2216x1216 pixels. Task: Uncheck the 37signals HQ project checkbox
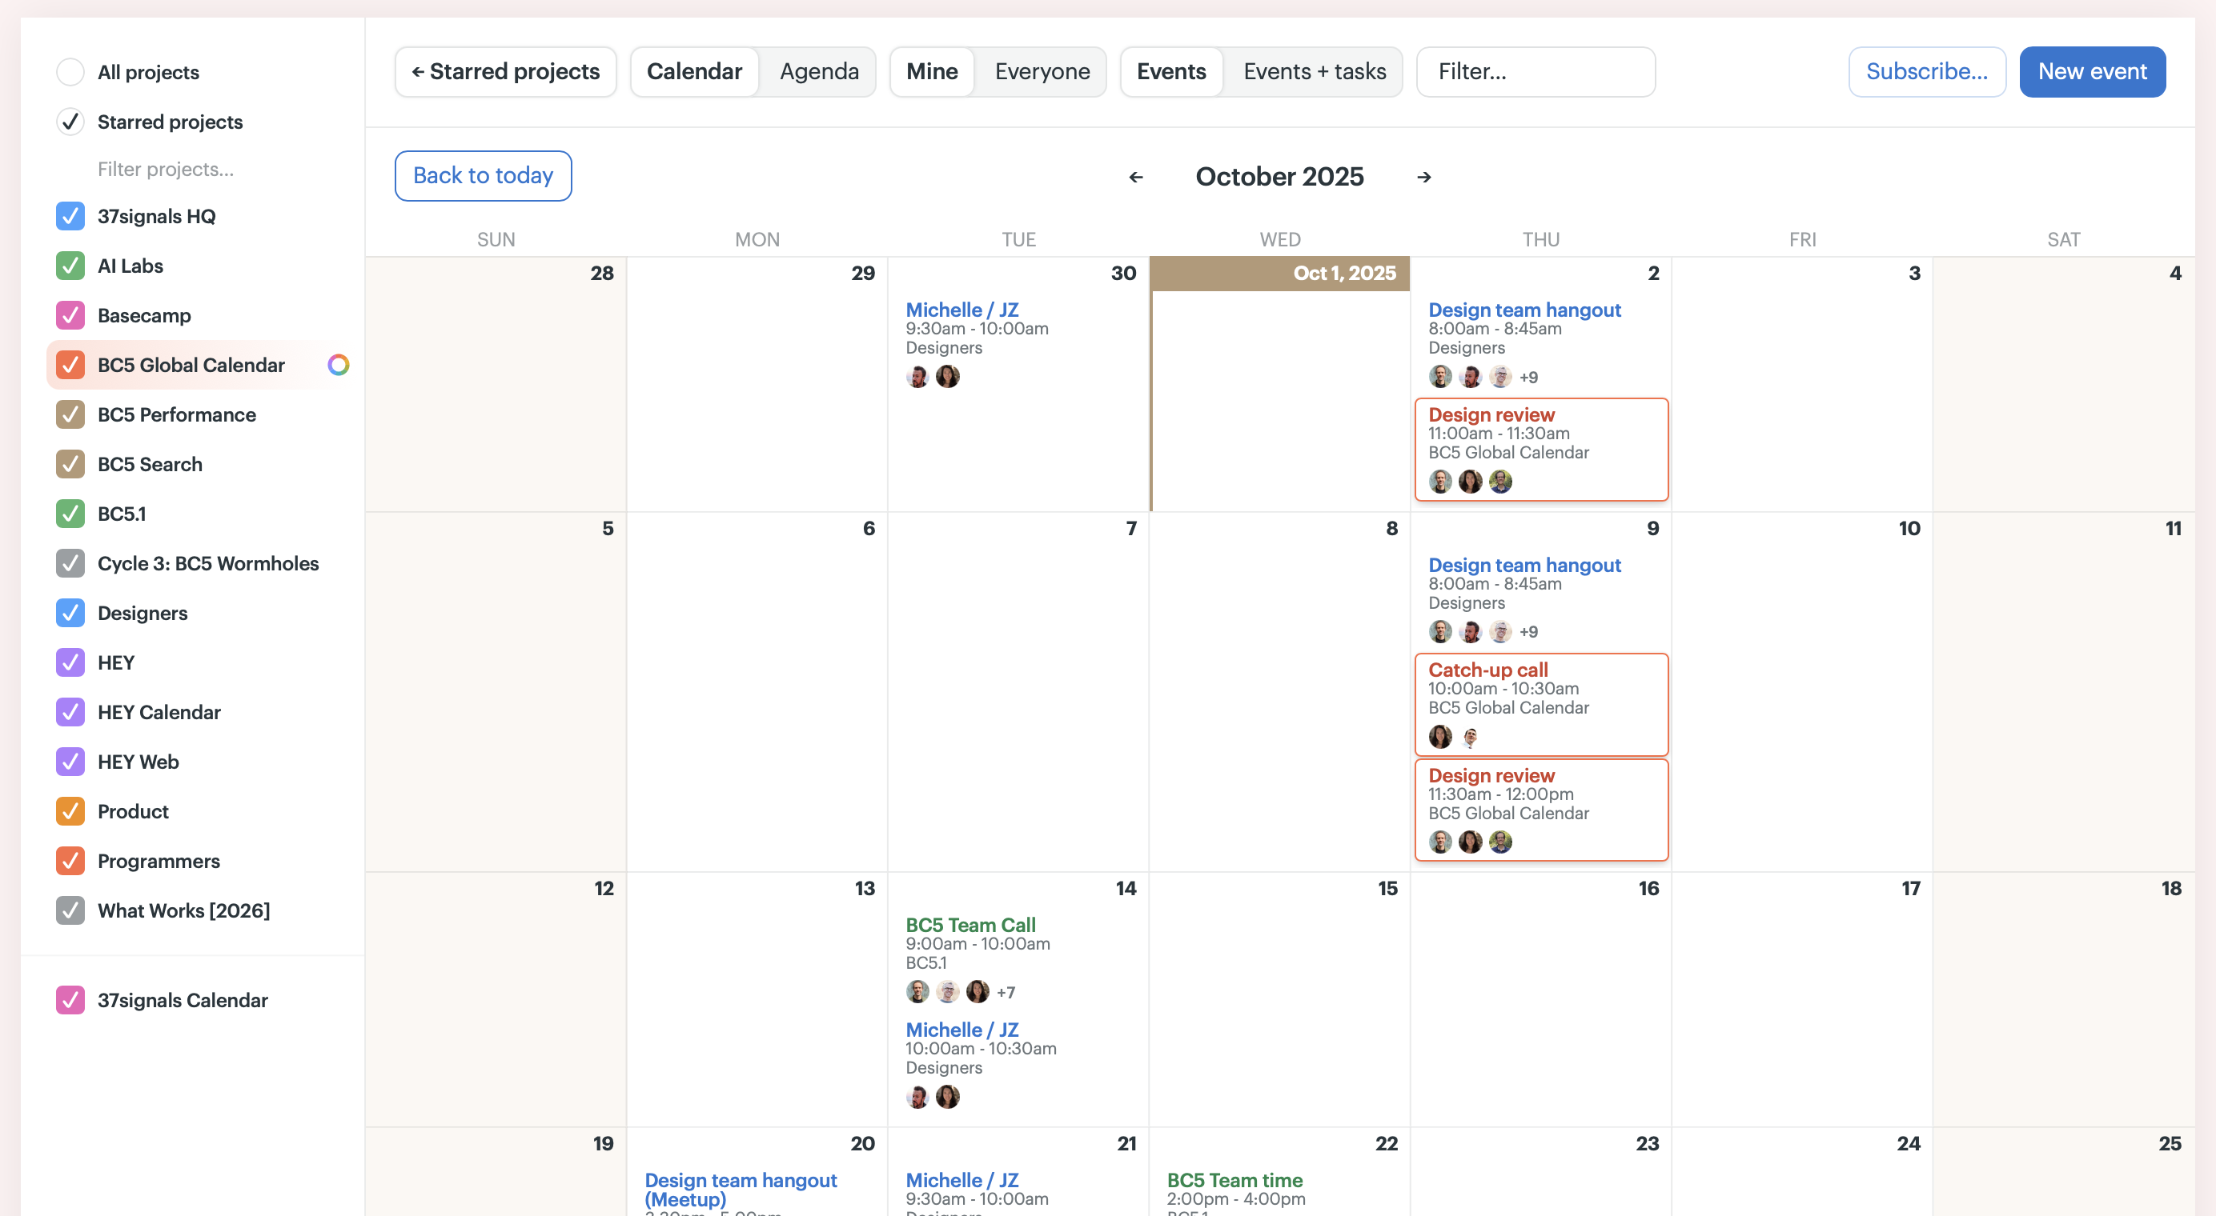70,217
